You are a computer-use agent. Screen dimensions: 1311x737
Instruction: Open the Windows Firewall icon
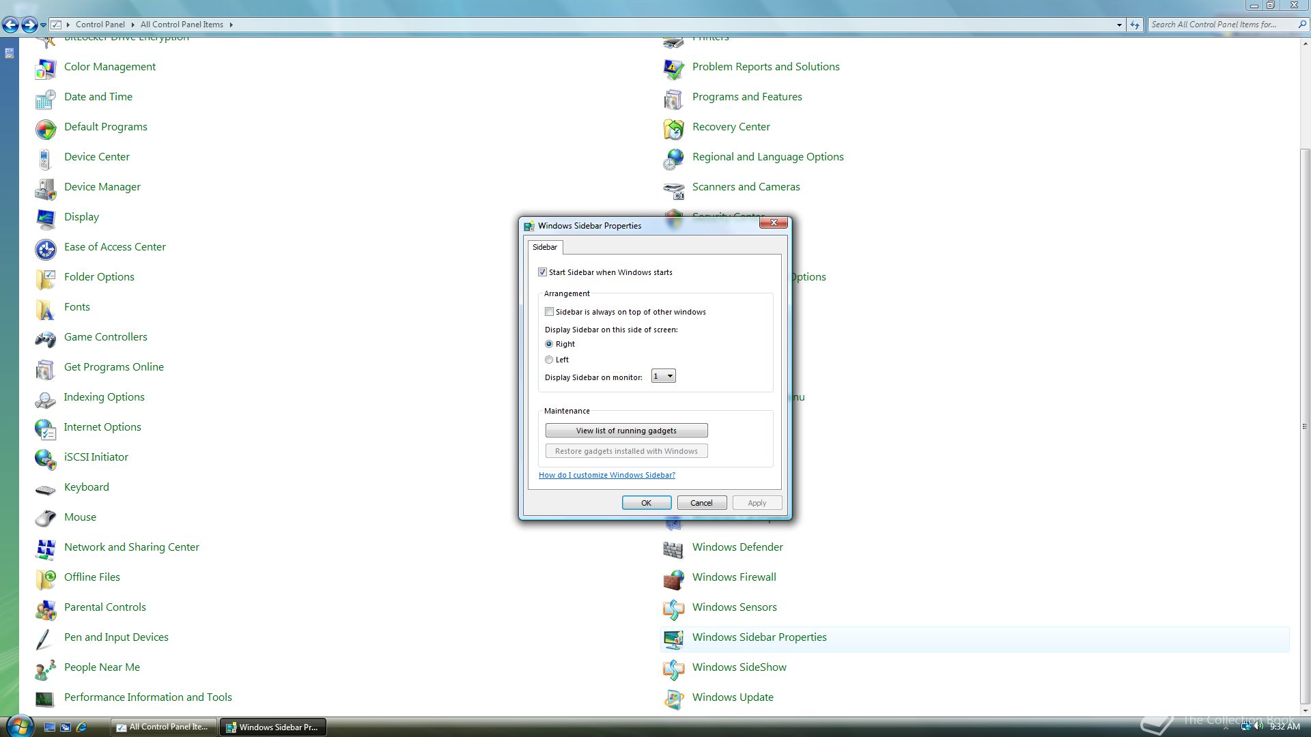tap(674, 579)
